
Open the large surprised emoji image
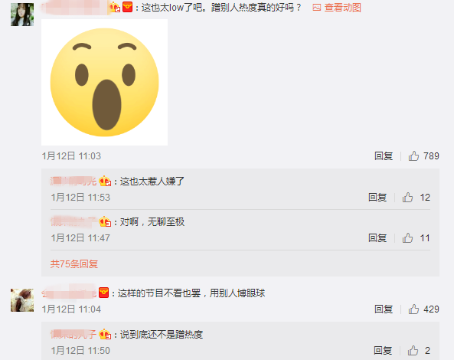tap(105, 82)
